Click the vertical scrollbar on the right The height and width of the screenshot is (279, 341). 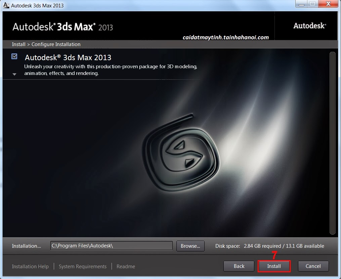pos(332,143)
